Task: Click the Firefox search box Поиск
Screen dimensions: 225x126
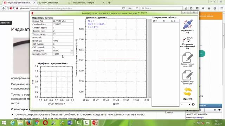Action: pyautogui.click(x=162, y=8)
